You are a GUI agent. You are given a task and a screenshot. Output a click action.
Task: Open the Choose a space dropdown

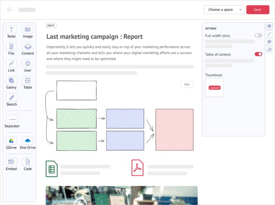[224, 10]
